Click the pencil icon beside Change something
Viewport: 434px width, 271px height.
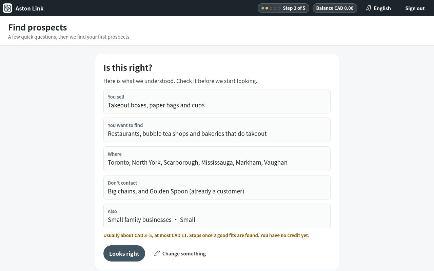(157, 253)
